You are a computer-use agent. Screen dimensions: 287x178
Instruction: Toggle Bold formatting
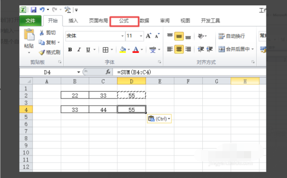tap(70, 49)
